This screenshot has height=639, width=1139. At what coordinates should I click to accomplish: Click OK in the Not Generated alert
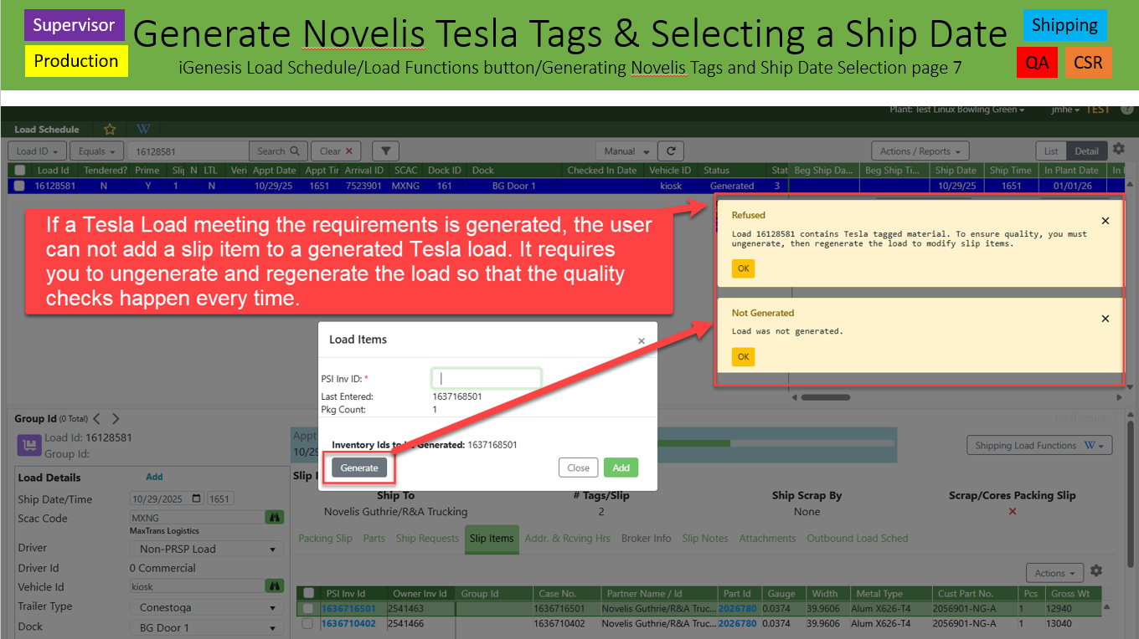click(x=743, y=357)
